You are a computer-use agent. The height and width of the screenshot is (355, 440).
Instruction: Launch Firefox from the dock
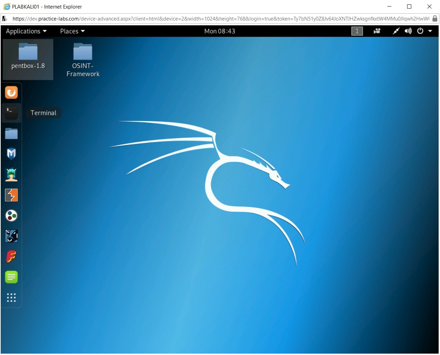click(11, 92)
